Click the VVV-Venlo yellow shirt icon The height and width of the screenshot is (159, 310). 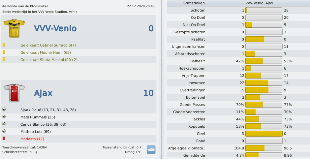(x=14, y=28)
